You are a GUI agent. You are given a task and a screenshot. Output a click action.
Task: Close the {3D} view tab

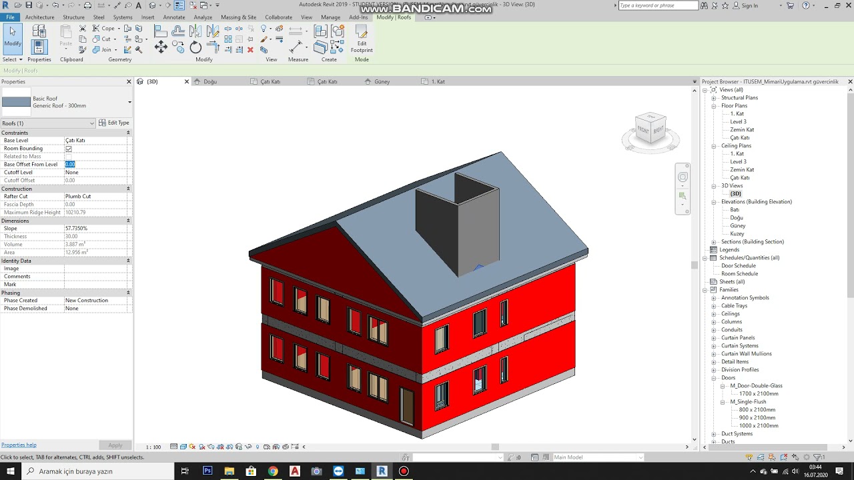point(187,81)
